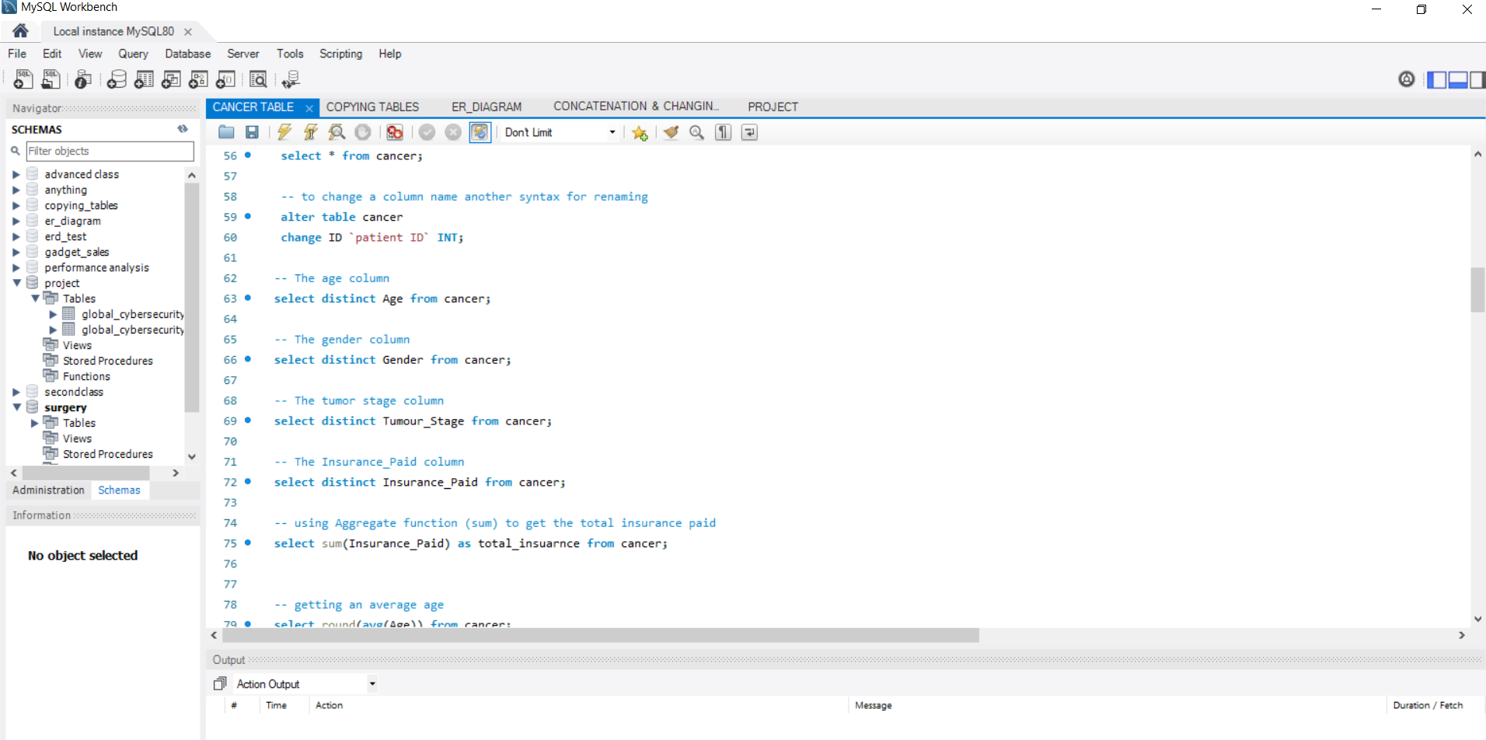The width and height of the screenshot is (1486, 740).
Task: Open the Query menu
Action: (133, 54)
